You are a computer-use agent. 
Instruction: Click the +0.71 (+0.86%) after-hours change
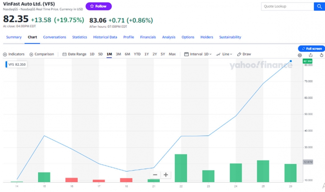(131, 20)
